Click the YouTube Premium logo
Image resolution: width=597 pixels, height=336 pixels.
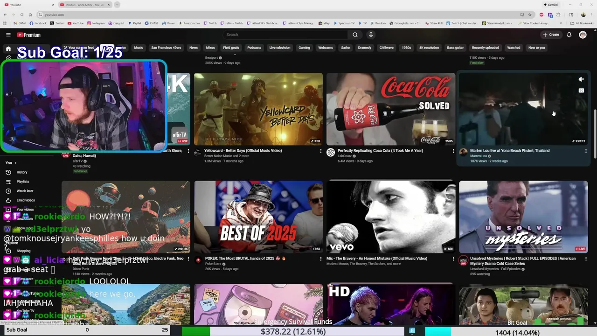click(x=29, y=35)
